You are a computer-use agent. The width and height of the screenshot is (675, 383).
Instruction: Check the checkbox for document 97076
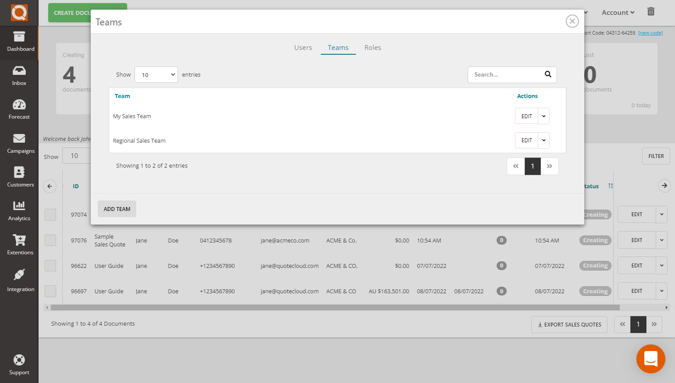[50, 240]
